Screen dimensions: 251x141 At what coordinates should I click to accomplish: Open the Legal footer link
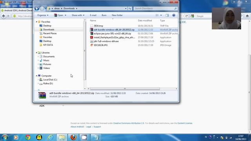pos(89,127)
